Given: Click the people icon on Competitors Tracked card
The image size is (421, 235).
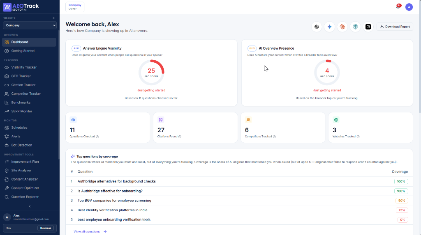Looking at the screenshot, I should coord(248,120).
